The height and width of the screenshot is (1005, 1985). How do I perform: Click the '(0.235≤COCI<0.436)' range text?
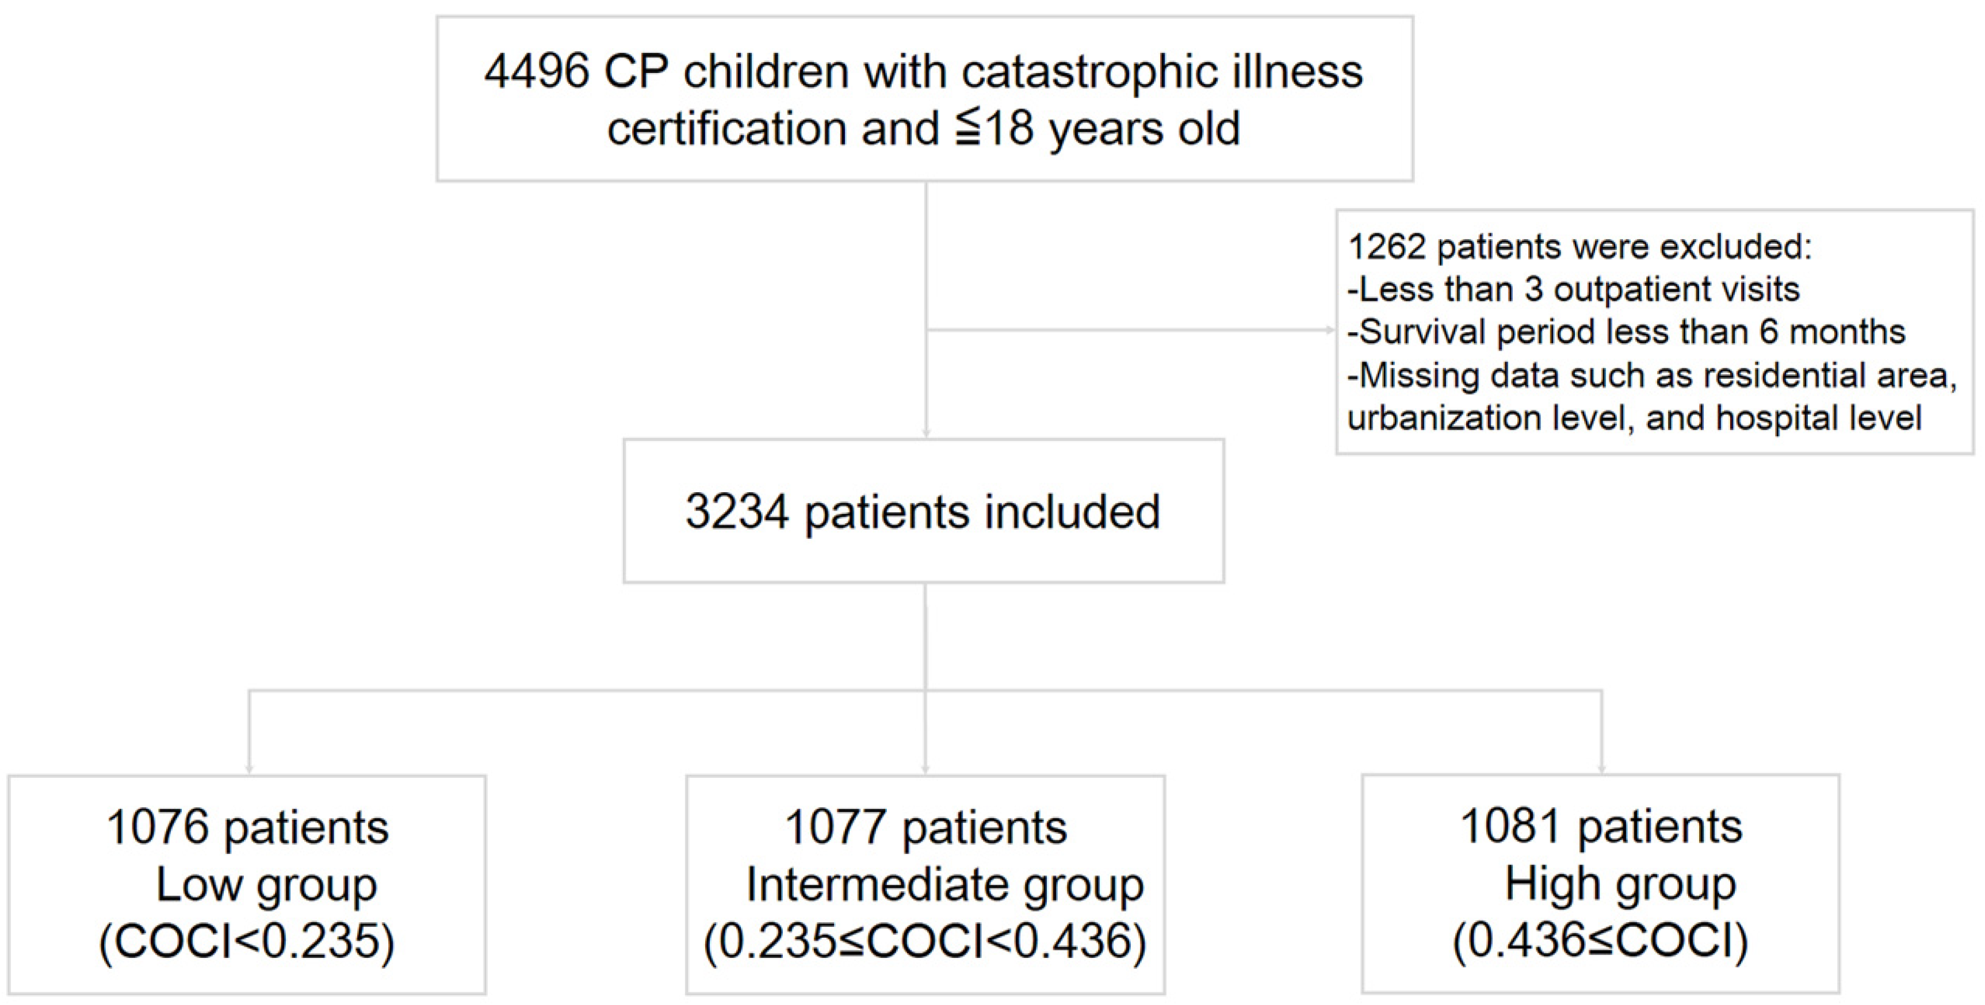point(925,941)
